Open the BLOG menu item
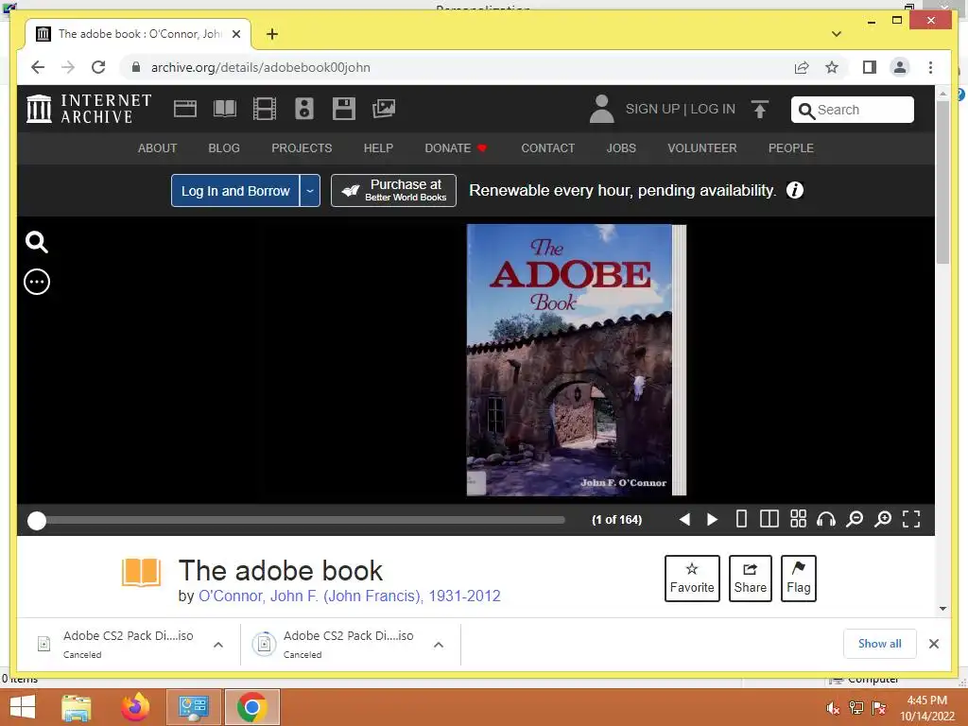968x726 pixels. 224,148
